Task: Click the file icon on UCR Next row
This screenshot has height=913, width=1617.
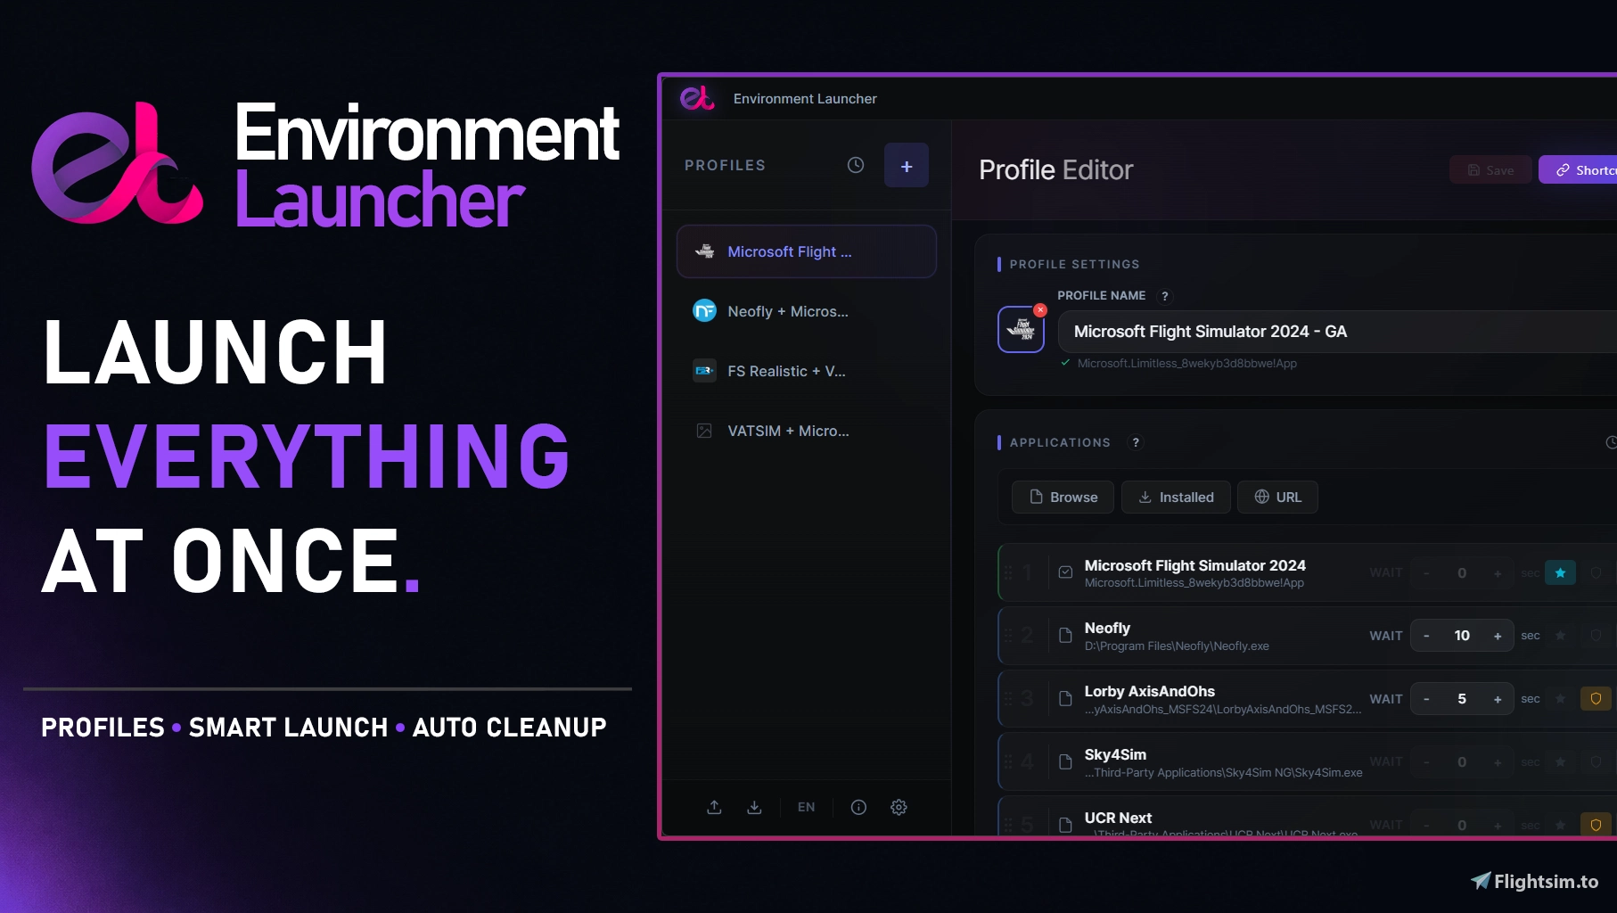Action: tap(1065, 825)
